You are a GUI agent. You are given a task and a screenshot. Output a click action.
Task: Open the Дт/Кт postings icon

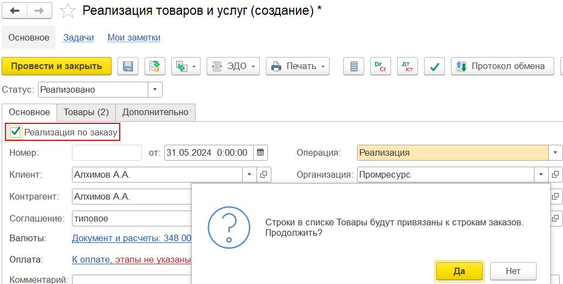[x=408, y=66]
